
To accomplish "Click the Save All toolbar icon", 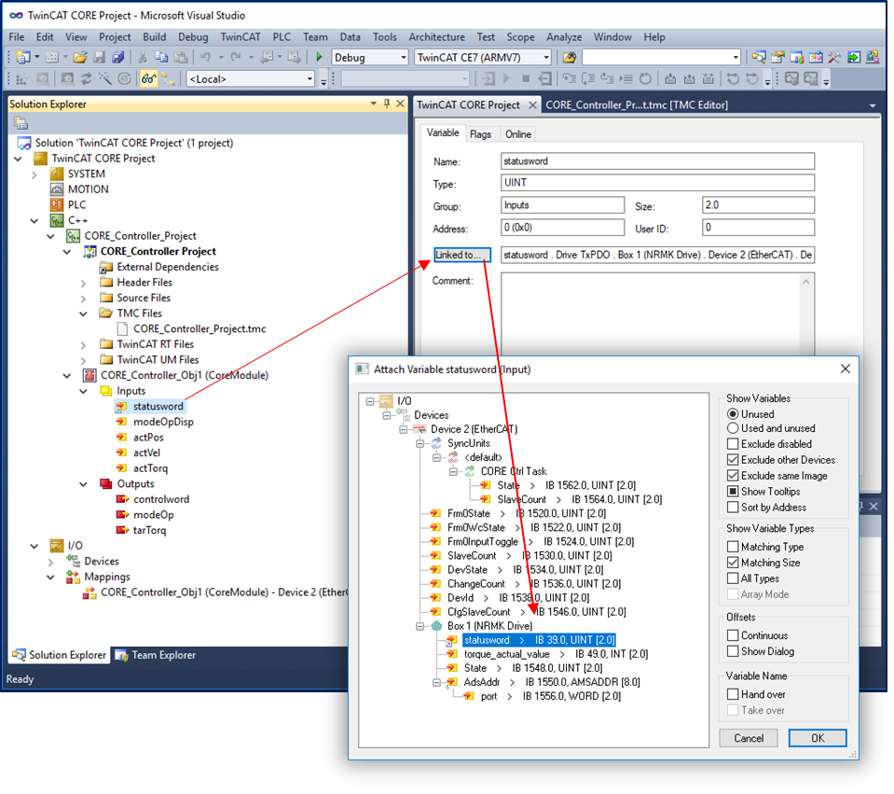I will click(118, 57).
